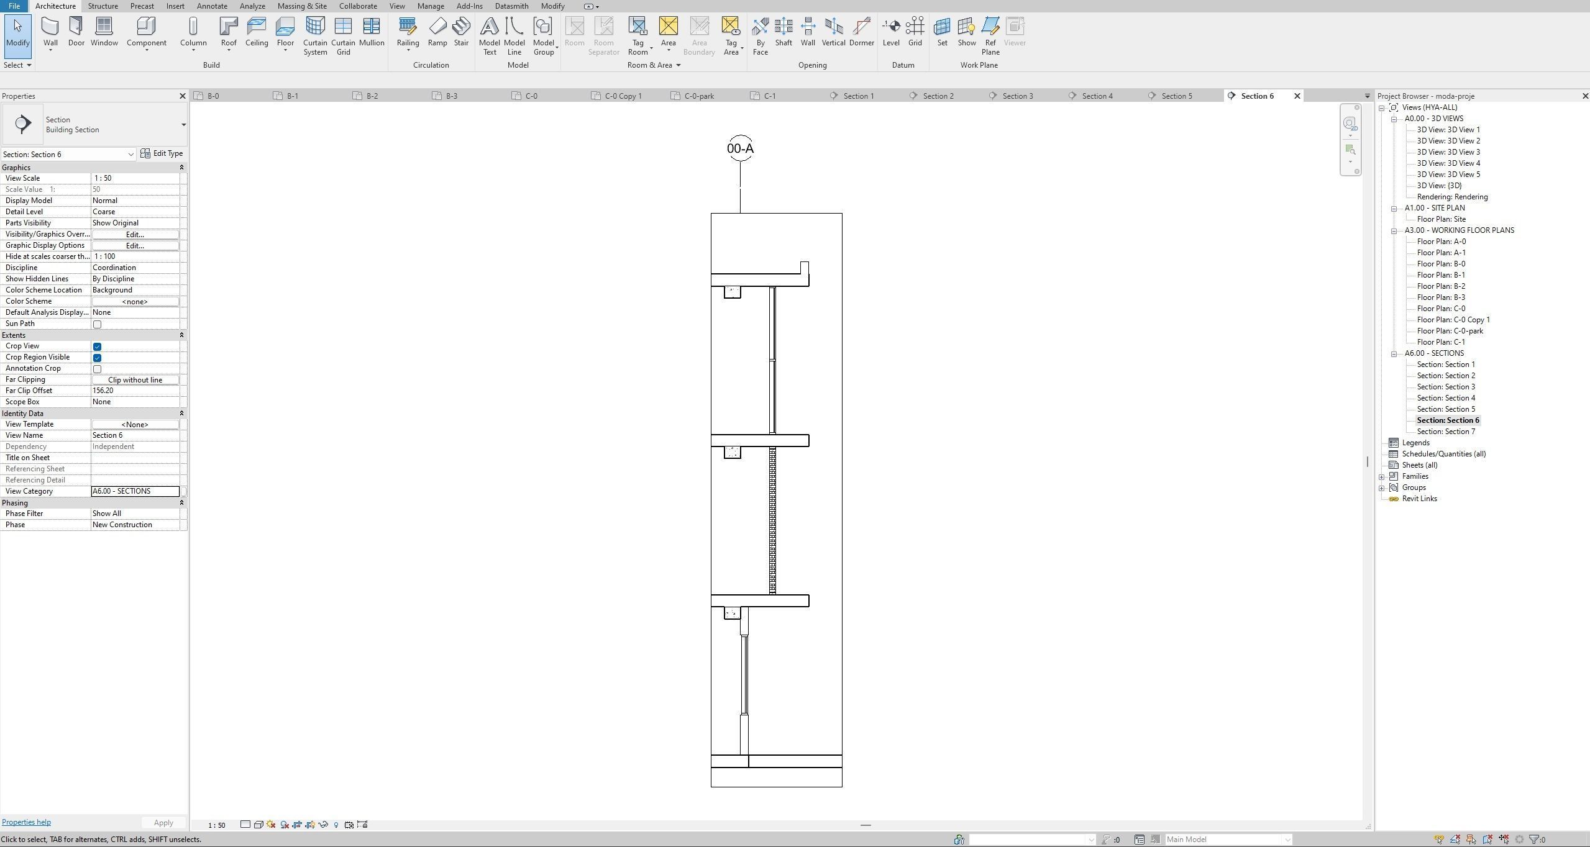
Task: Enable the Sun Path checkbox
Action: coord(97,324)
